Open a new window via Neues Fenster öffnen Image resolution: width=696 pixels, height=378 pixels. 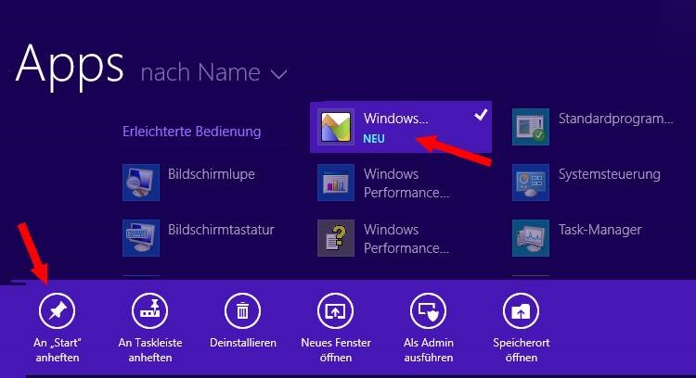335,311
